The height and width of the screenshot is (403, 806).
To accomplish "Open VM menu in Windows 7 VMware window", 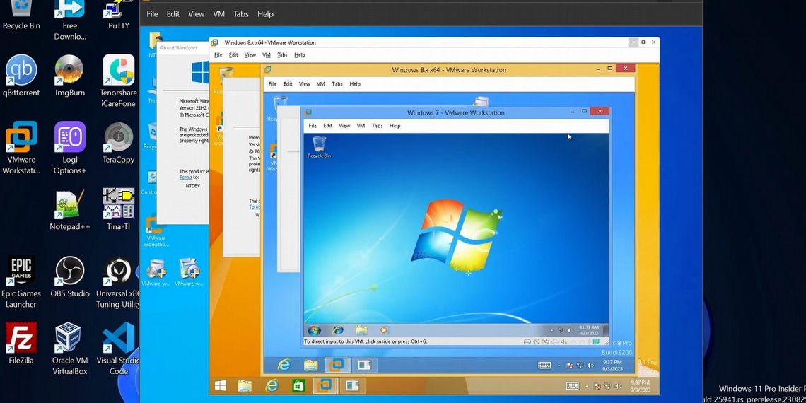I will 361,125.
